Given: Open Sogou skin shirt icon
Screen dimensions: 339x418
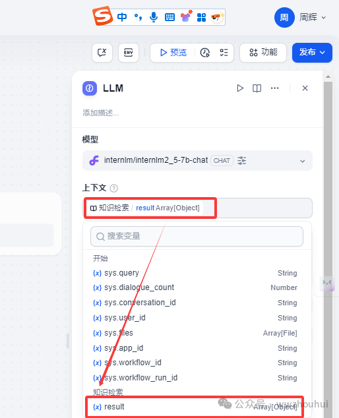Looking at the screenshot, I should 185,16.
